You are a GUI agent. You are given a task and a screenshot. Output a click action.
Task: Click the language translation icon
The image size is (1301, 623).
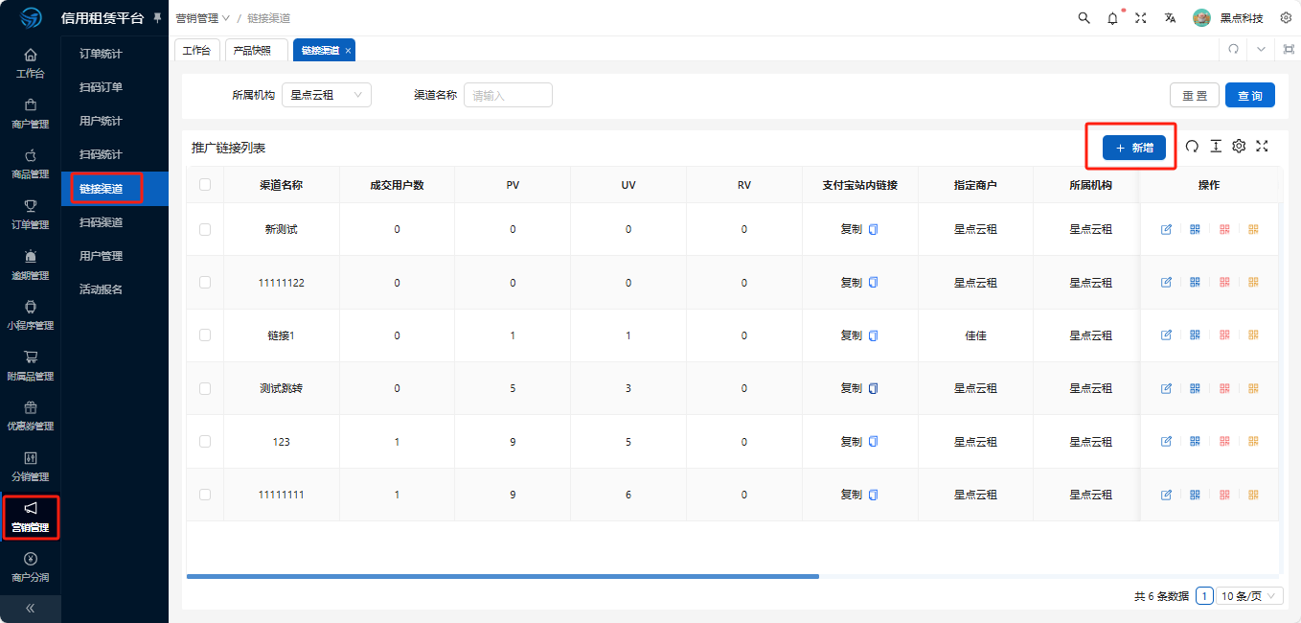click(x=1170, y=18)
